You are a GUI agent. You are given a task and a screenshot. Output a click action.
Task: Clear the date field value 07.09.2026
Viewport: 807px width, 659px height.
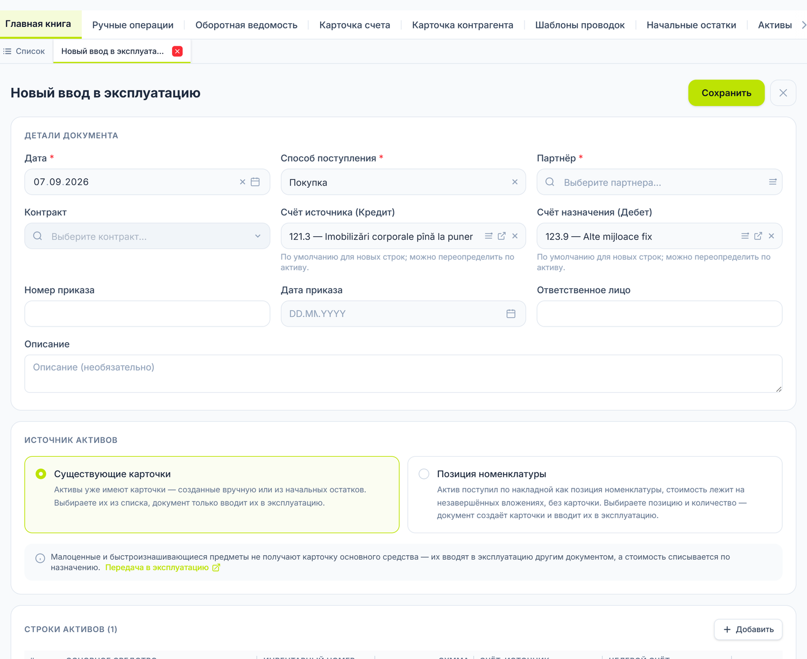(x=243, y=182)
